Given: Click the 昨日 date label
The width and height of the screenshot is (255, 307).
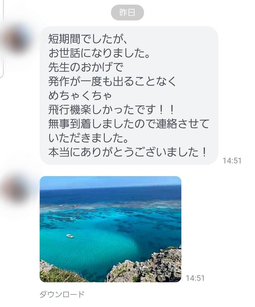Looking at the screenshot, I should pos(128,13).
